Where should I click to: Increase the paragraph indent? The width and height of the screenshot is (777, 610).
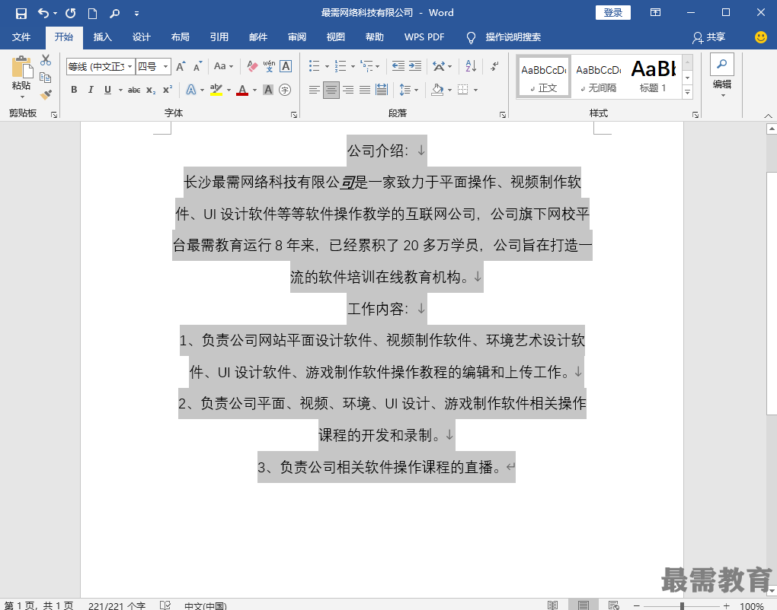pyautogui.click(x=415, y=66)
